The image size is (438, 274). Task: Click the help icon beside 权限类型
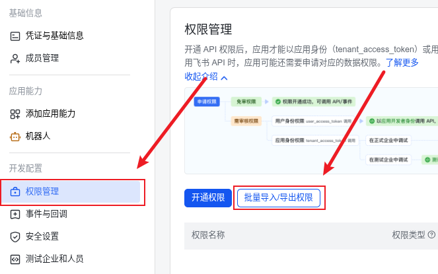[431, 234]
